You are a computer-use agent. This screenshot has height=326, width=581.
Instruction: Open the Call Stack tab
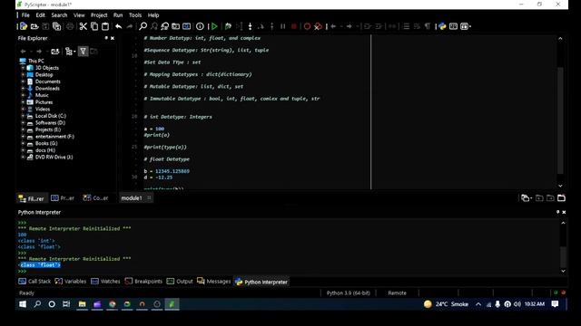pos(34,282)
